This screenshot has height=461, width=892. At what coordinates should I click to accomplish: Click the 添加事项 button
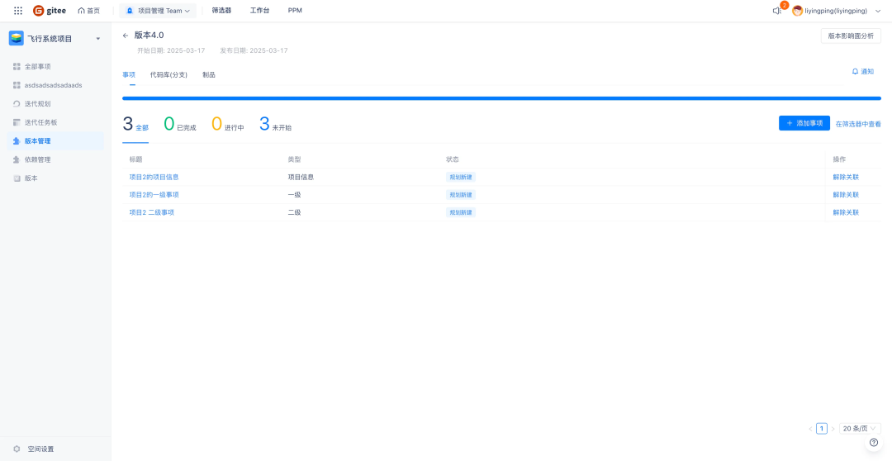tap(804, 123)
